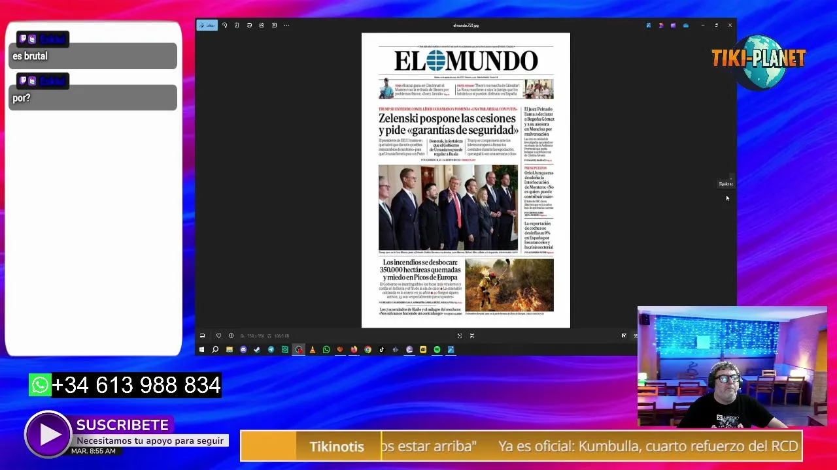The width and height of the screenshot is (837, 470).
Task: Open Google Chrome from the taskbar
Action: point(367,350)
